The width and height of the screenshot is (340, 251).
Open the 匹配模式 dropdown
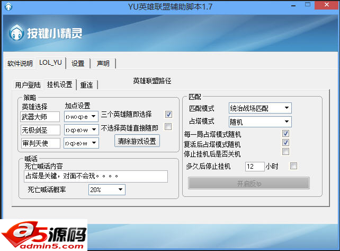coord(260,108)
